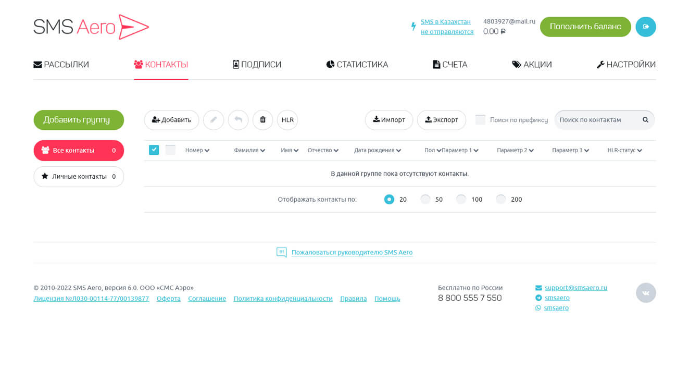Expand the "Номер" column dropdown
The width and height of the screenshot is (677, 381).
coord(197,150)
